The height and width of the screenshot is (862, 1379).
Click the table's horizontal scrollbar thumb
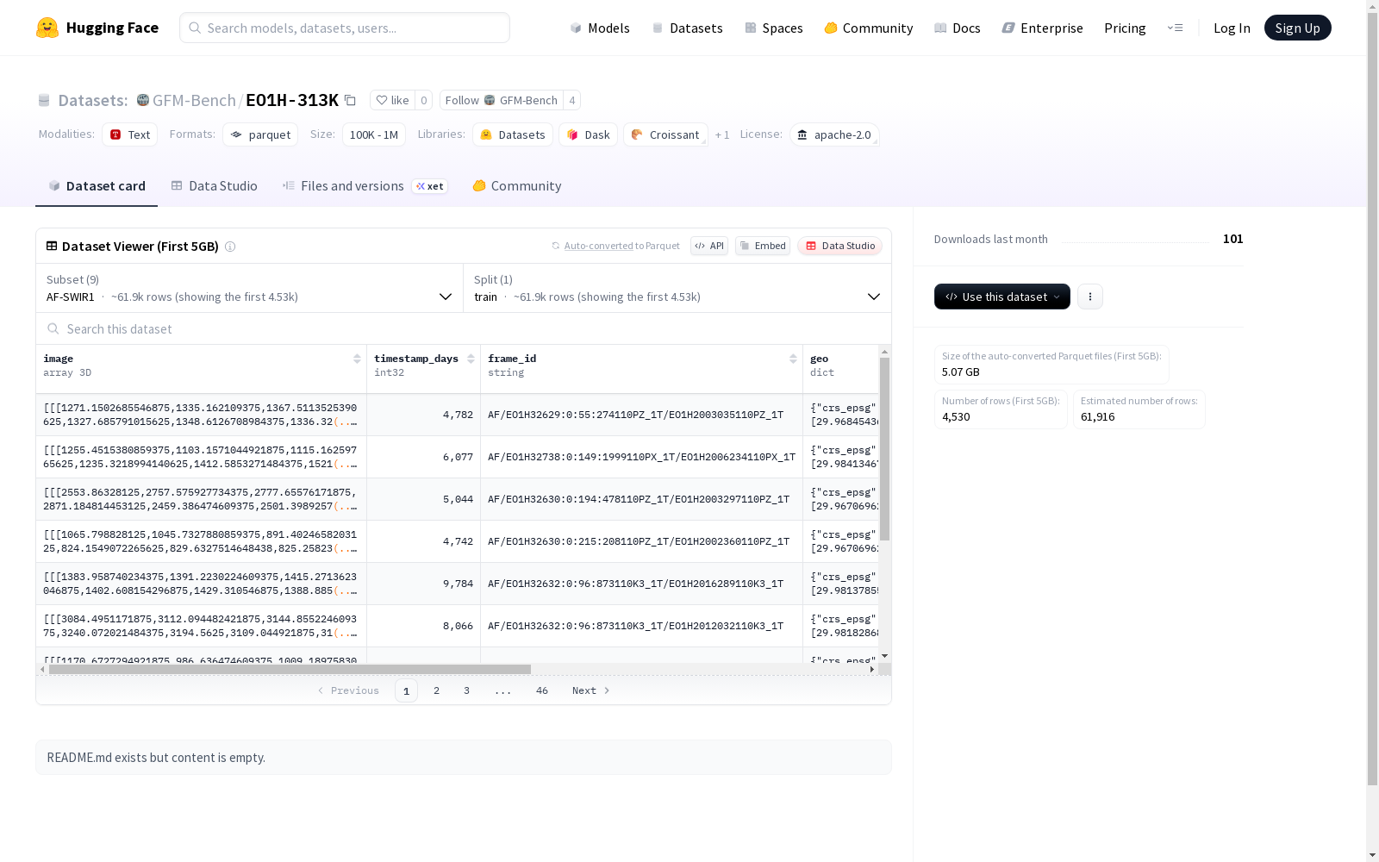(x=290, y=669)
